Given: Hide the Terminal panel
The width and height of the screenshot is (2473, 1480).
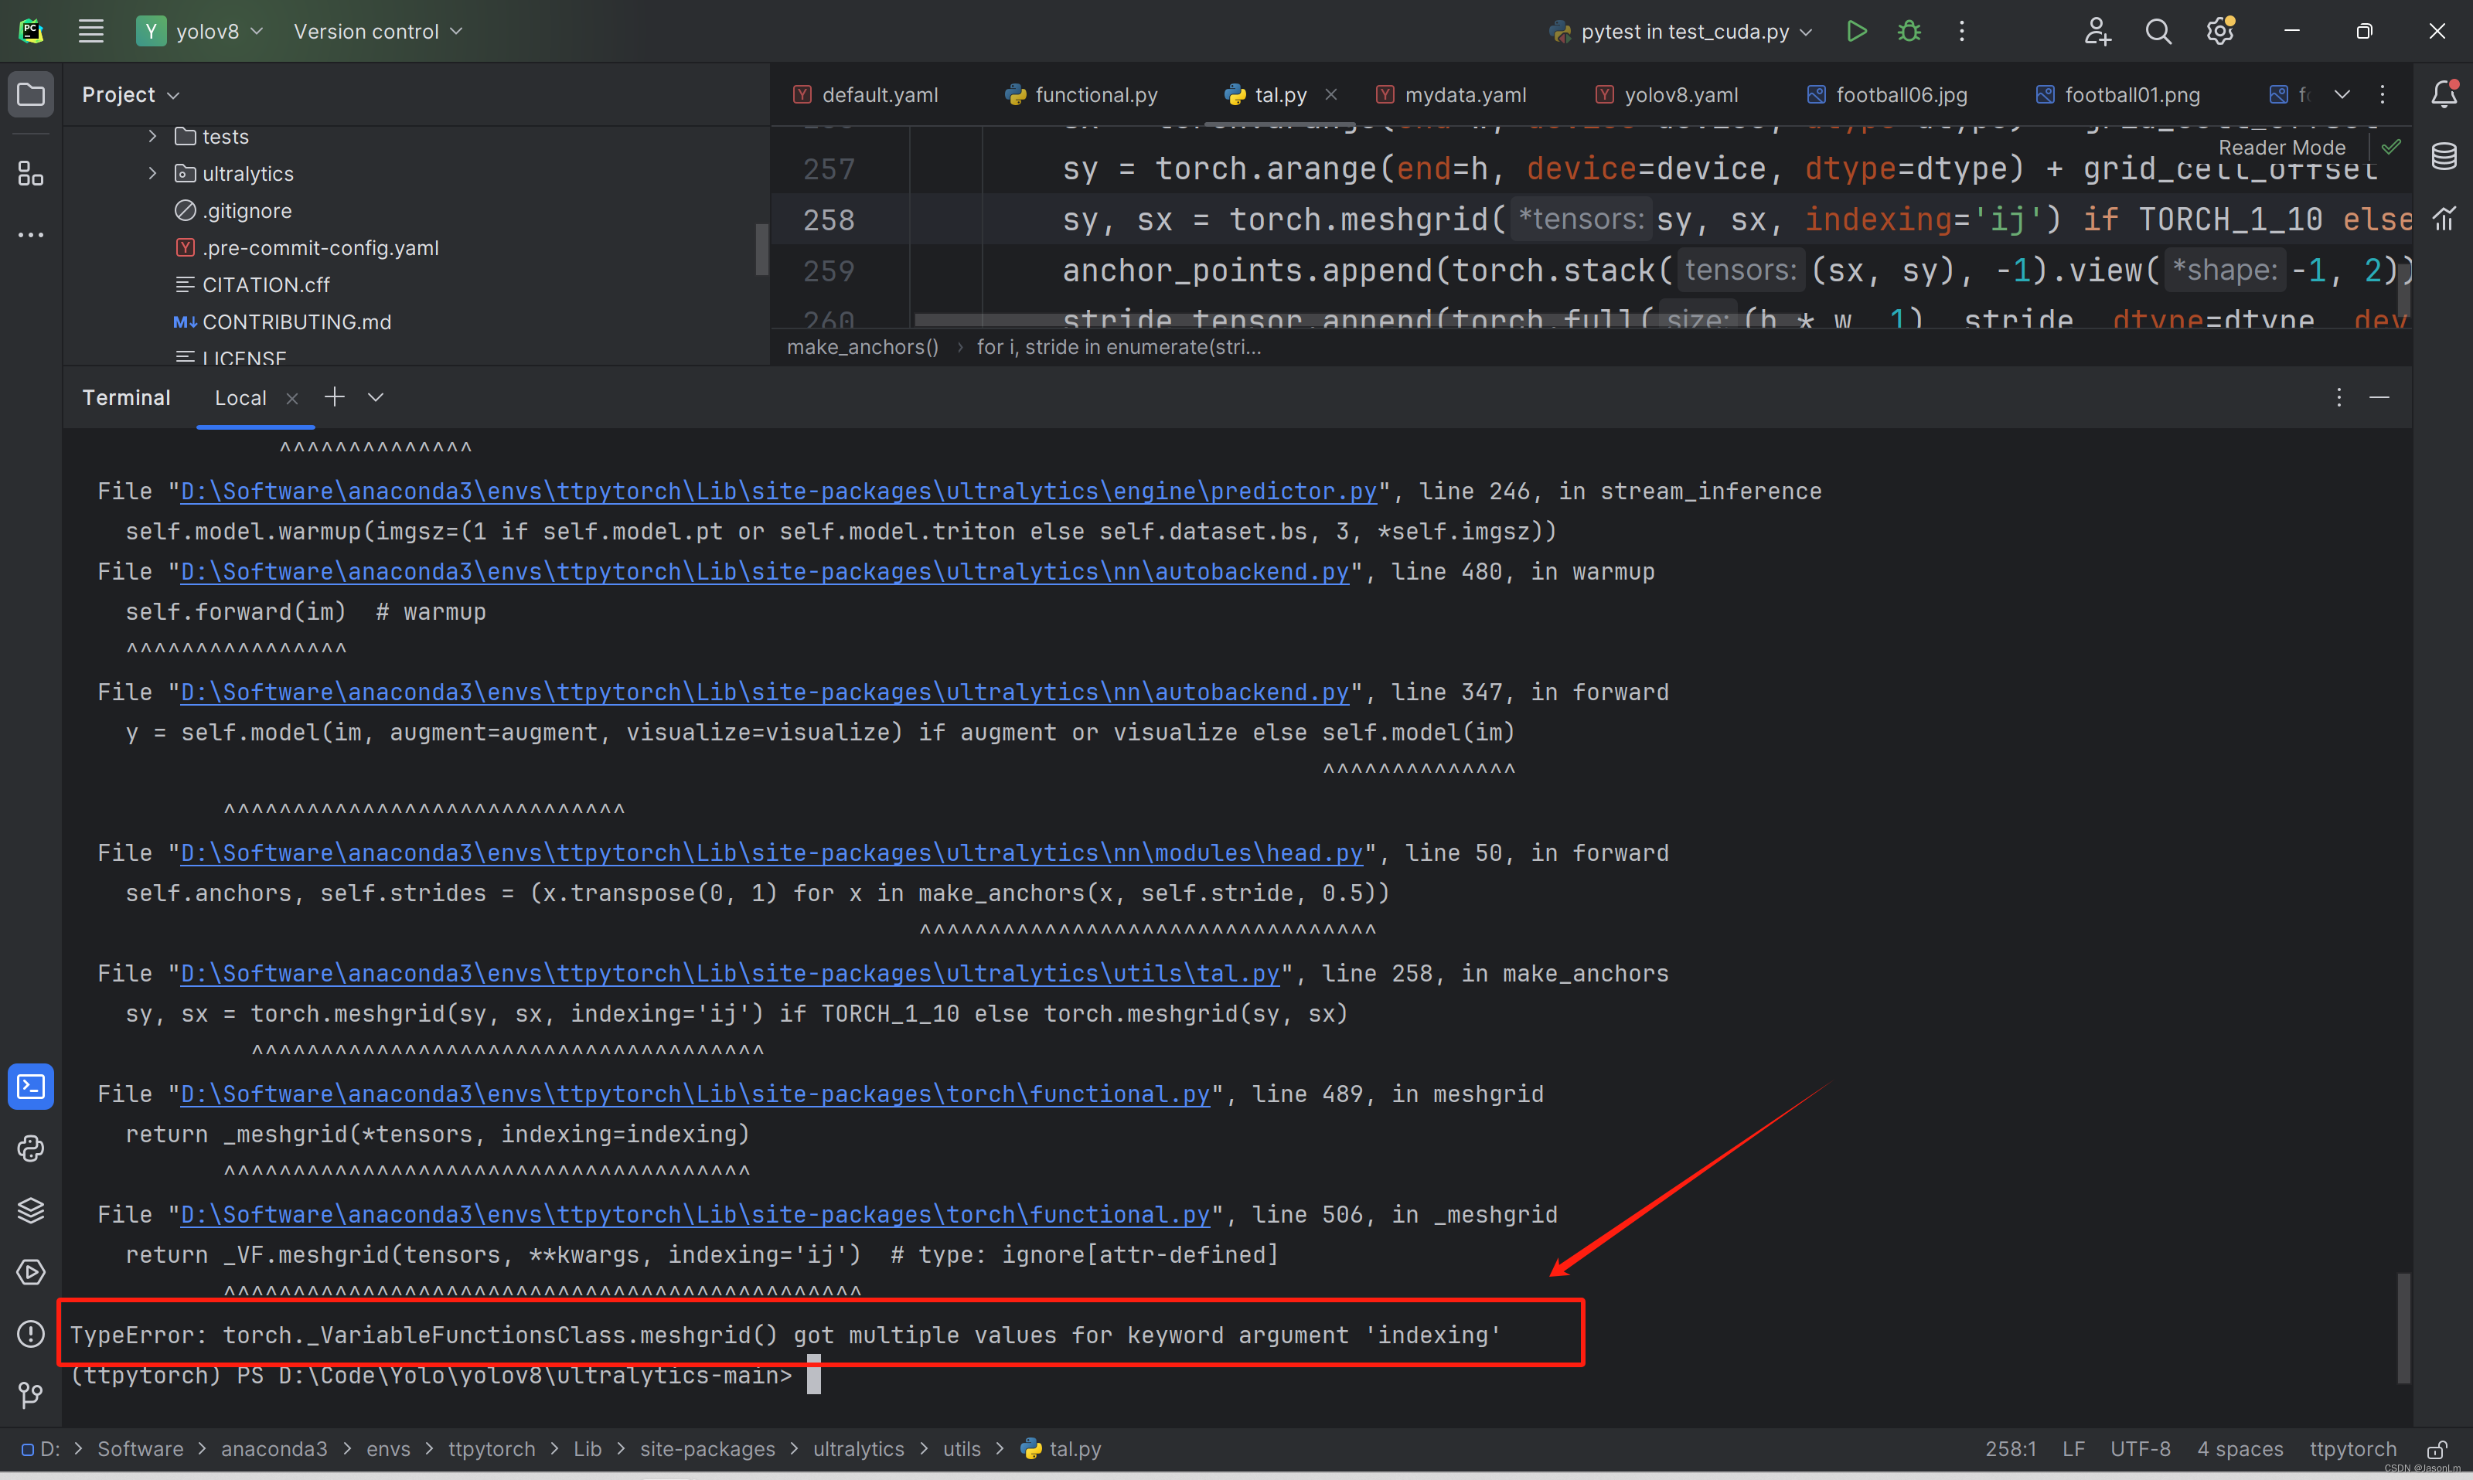Looking at the screenshot, I should click(2379, 397).
